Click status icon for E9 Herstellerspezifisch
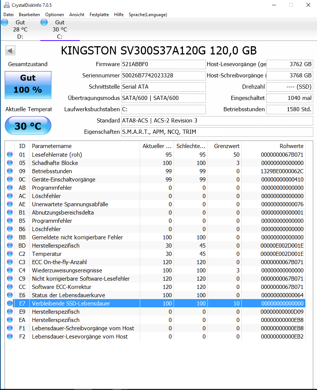 coord(10,311)
